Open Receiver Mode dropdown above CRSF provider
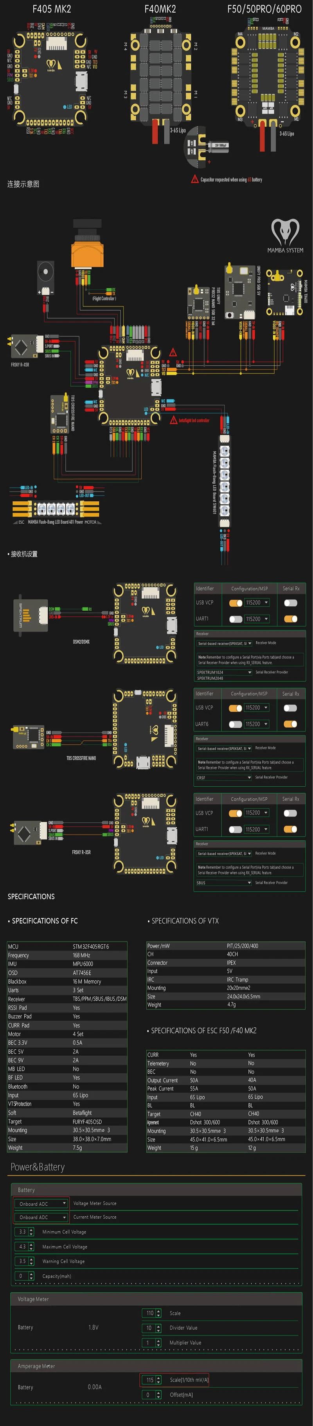Screen dimensions: 313x1426 224,748
